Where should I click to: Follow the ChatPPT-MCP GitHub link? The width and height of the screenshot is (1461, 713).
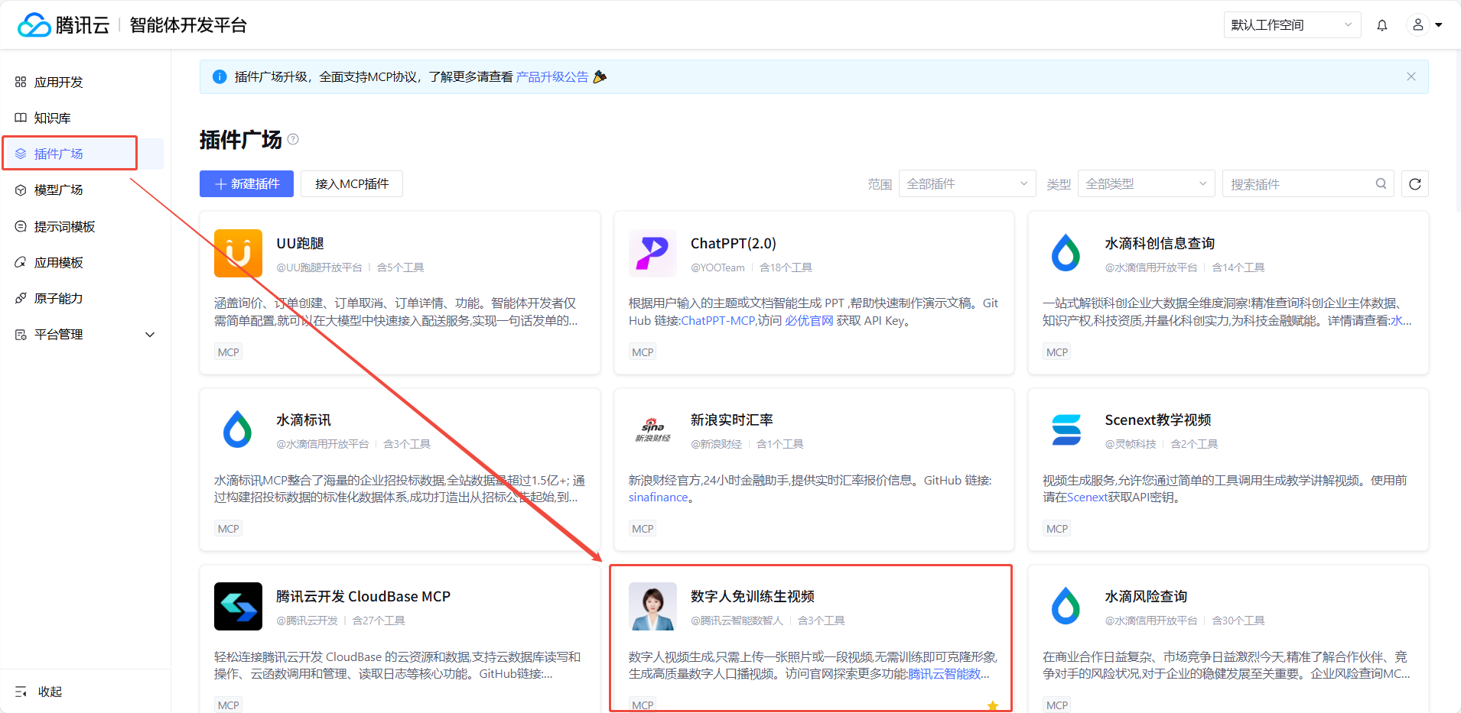(x=718, y=321)
